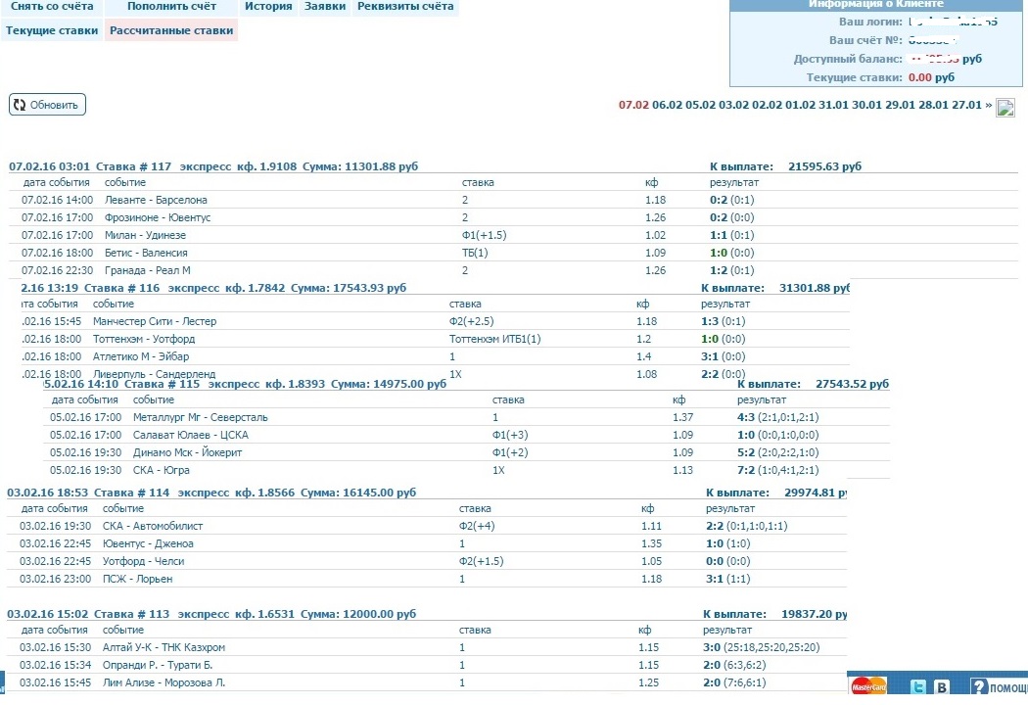Select the Рассчитанные ставки tab
This screenshot has width=1028, height=705.
[x=171, y=30]
